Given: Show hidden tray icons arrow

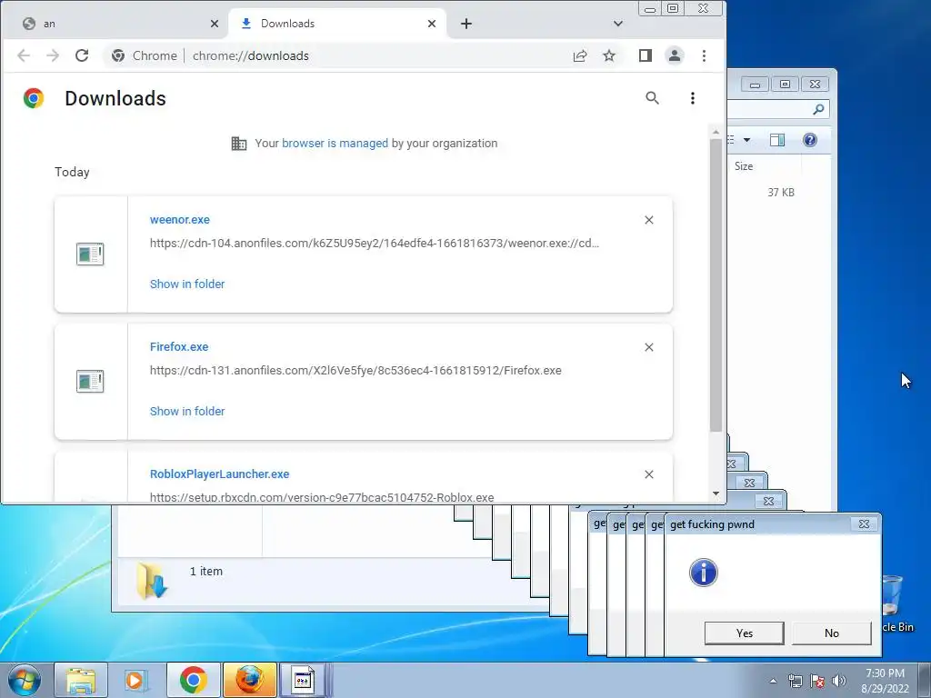Looking at the screenshot, I should (773, 681).
